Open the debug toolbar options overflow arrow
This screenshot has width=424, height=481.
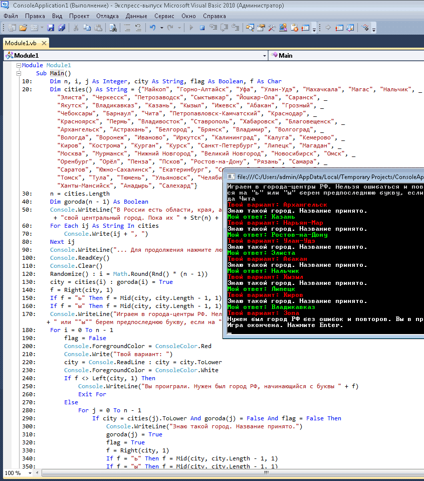pos(374,29)
